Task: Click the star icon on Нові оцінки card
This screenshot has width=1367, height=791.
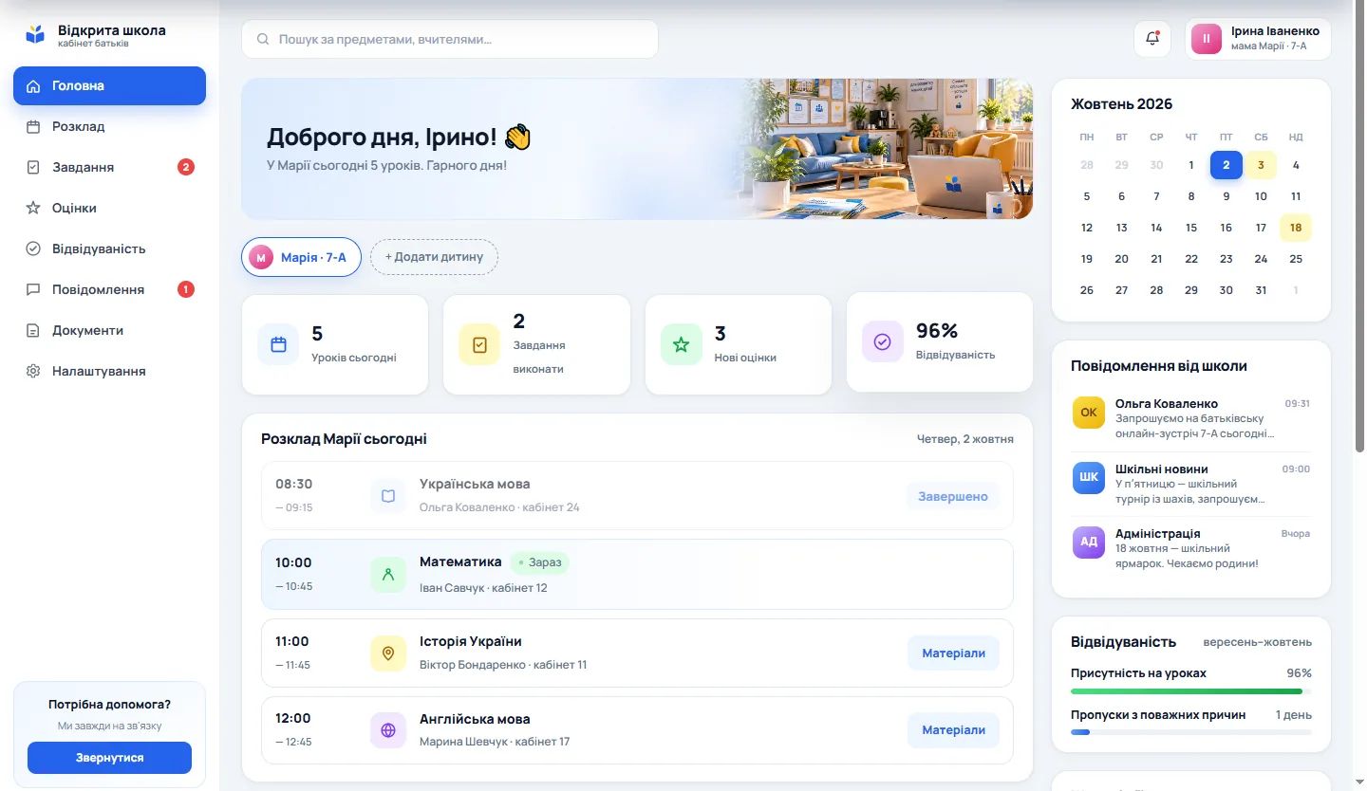Action: [x=682, y=344]
